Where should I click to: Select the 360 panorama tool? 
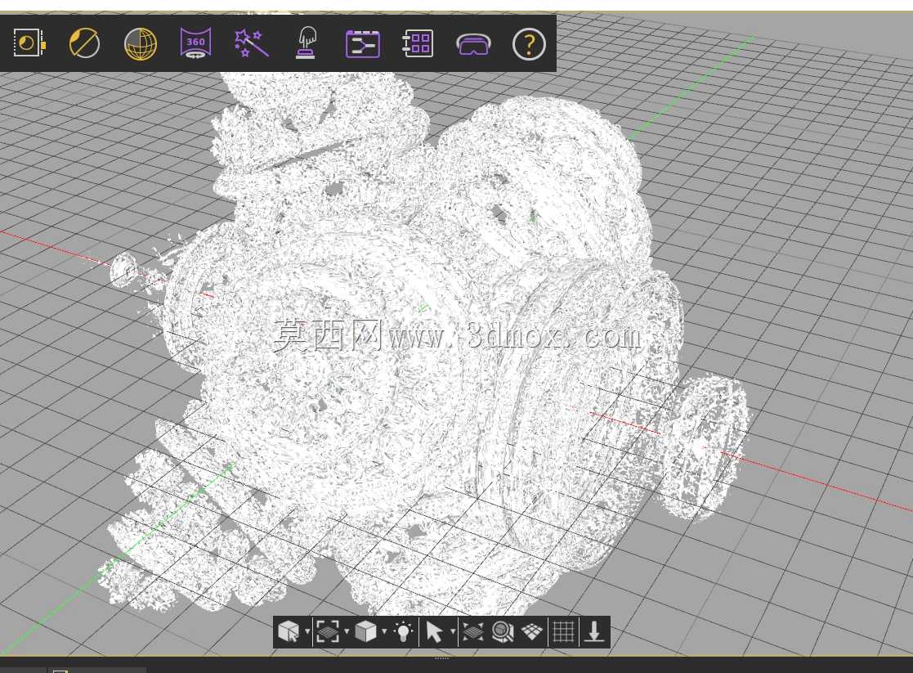pos(195,43)
